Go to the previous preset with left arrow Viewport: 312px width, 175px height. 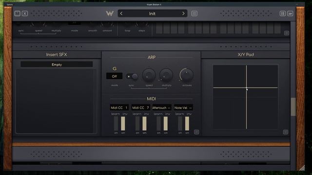pos(121,14)
